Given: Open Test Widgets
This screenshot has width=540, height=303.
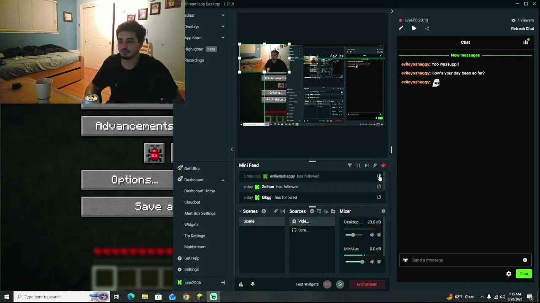Looking at the screenshot, I should click(x=307, y=284).
